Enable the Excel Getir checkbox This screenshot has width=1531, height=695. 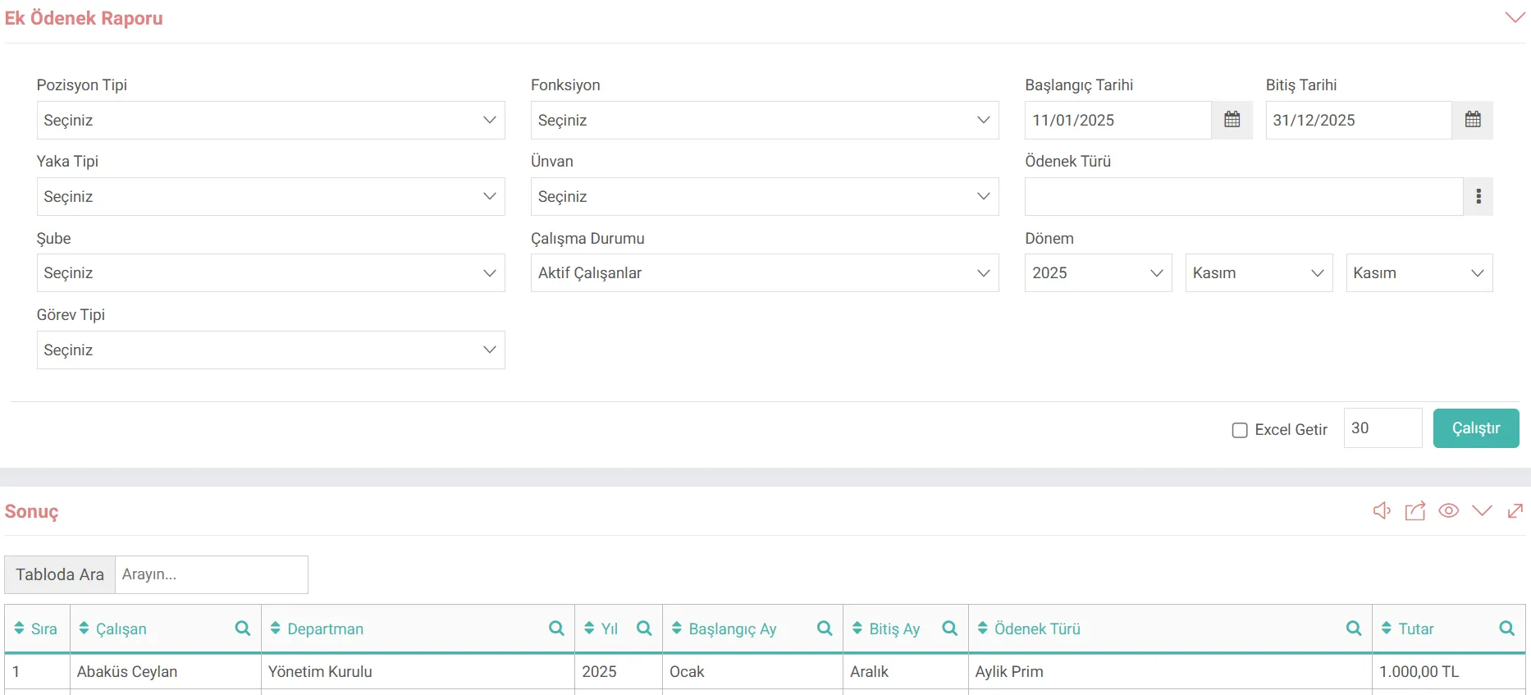coord(1240,430)
